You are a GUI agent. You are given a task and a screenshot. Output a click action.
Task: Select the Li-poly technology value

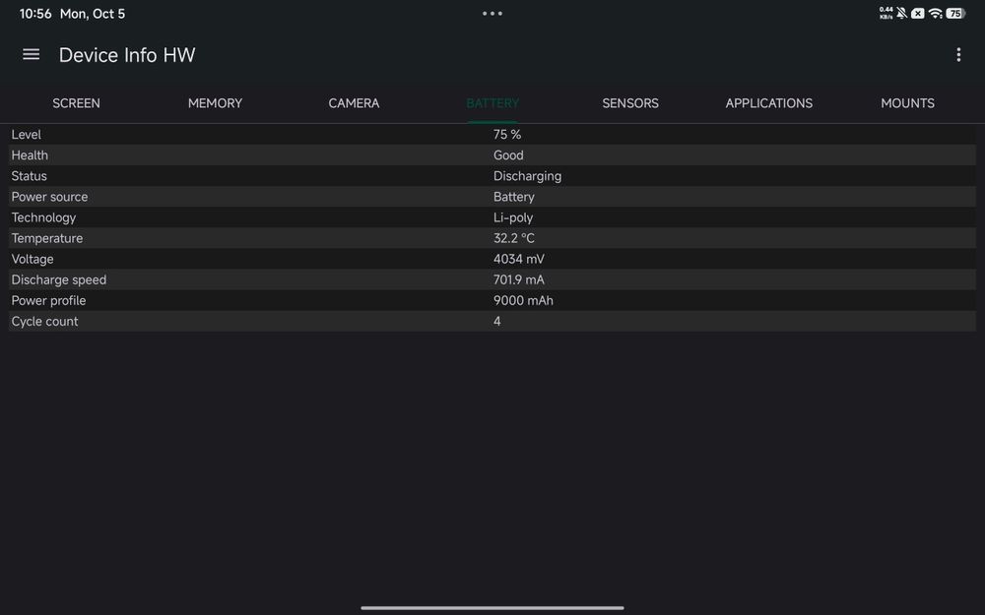click(513, 217)
